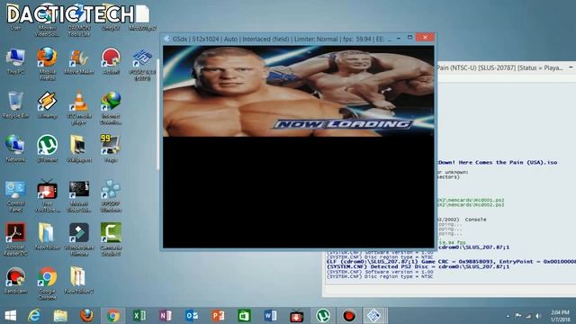This screenshot has height=324, width=576.
Task: Open the volume control tray icon
Action: point(538,316)
